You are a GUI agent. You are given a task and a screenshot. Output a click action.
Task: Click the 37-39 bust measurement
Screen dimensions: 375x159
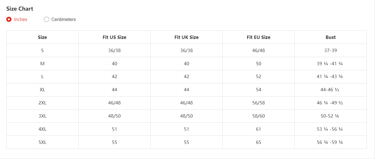(331, 50)
